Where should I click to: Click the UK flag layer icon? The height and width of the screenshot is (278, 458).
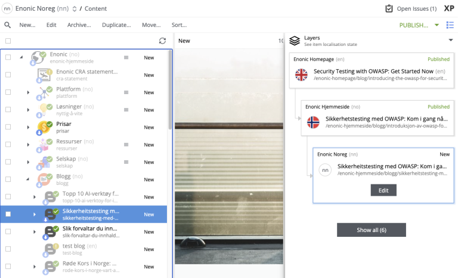(x=302, y=75)
